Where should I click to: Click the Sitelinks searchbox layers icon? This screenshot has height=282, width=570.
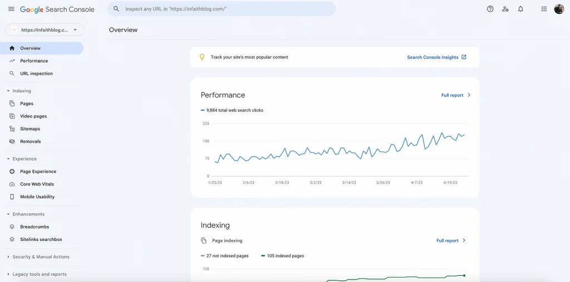pyautogui.click(x=12, y=240)
